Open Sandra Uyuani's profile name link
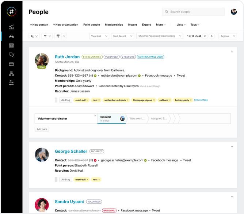244x214 pixels. (69, 202)
